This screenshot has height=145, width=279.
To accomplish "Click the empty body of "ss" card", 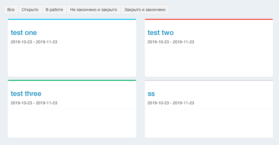I will tap(209, 123).
